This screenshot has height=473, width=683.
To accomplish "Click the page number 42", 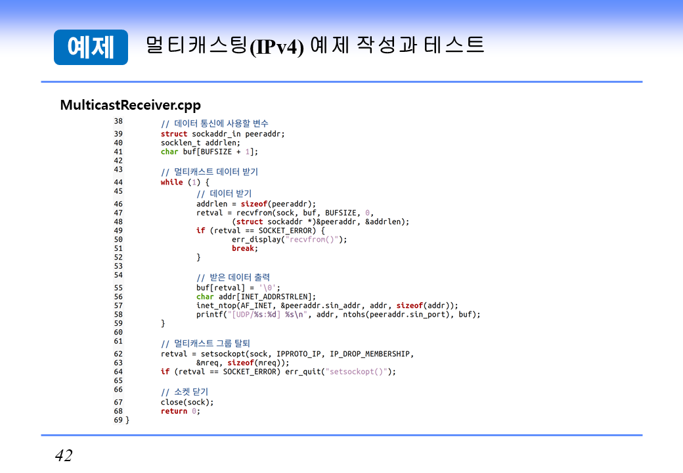I will pyautogui.click(x=64, y=455).
